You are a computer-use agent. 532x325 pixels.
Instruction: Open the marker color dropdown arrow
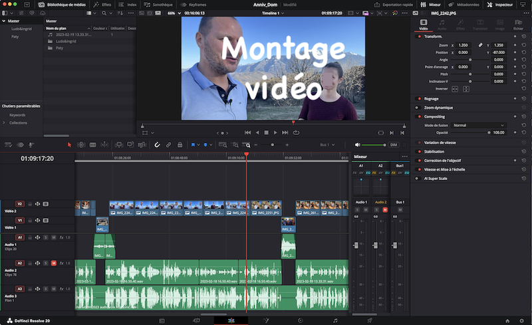211,145
